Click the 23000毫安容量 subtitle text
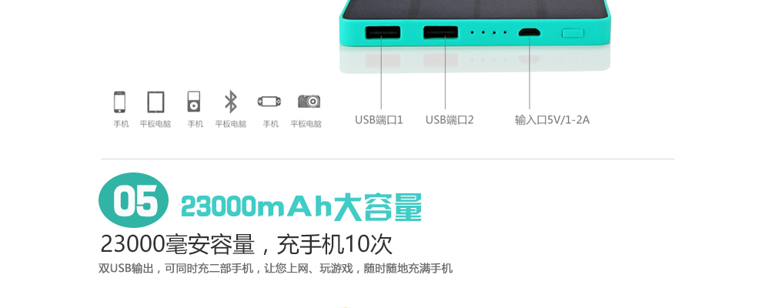This screenshot has width=762, height=308. click(x=177, y=244)
